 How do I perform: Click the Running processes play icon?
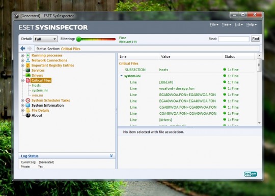(x=28, y=55)
